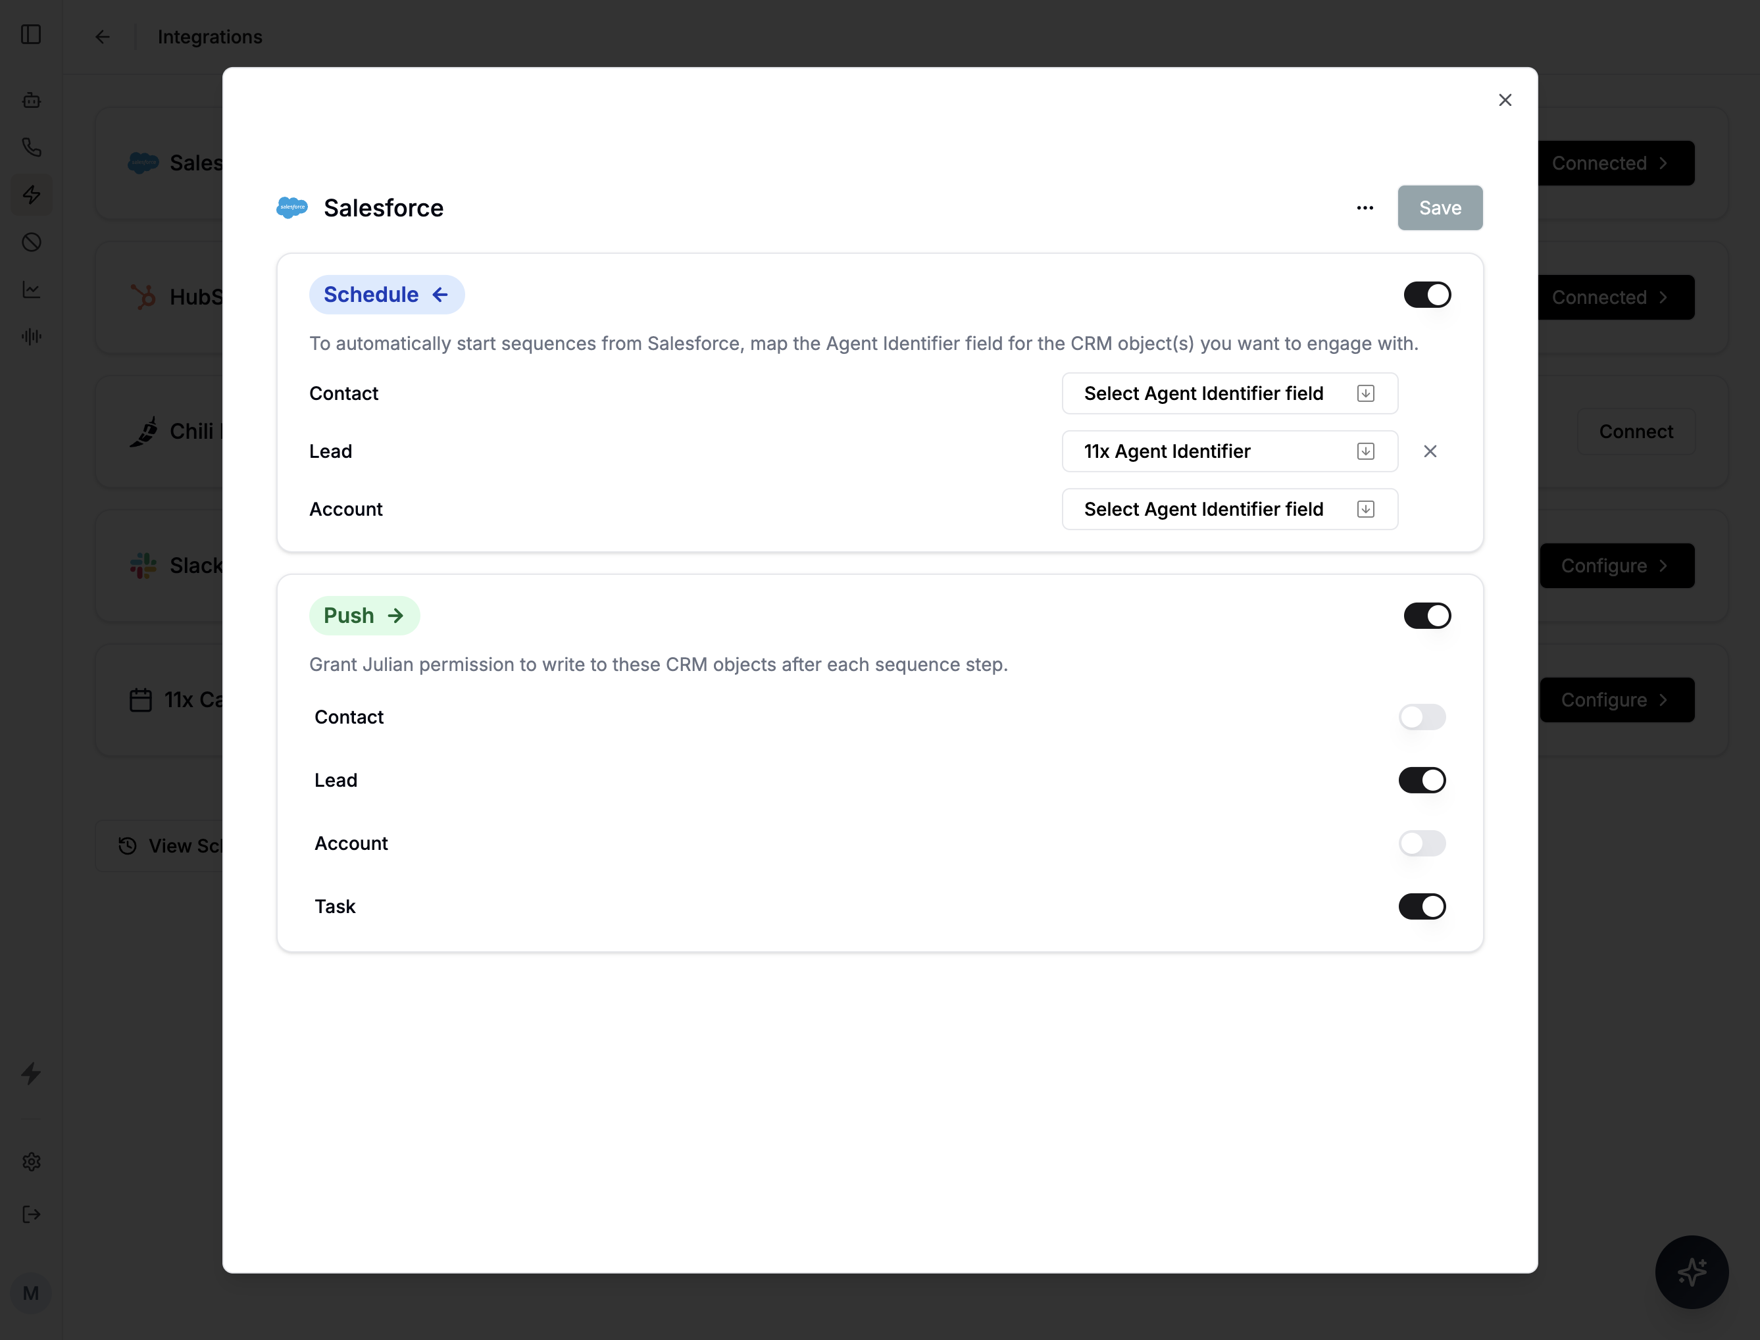Click the logout icon in sidebar
This screenshot has height=1340, width=1760.
point(31,1215)
